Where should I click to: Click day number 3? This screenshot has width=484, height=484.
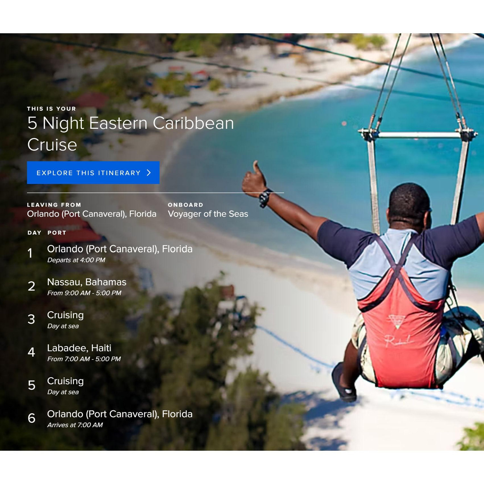point(31,319)
